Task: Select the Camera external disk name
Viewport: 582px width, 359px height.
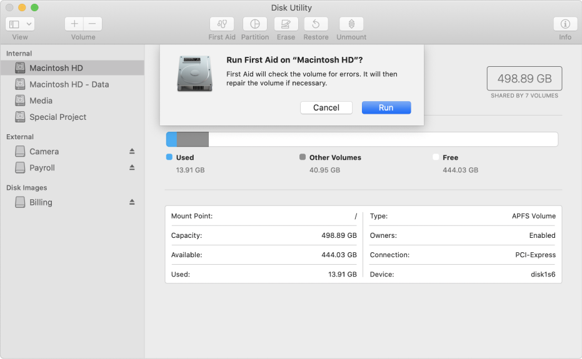Action: point(44,151)
